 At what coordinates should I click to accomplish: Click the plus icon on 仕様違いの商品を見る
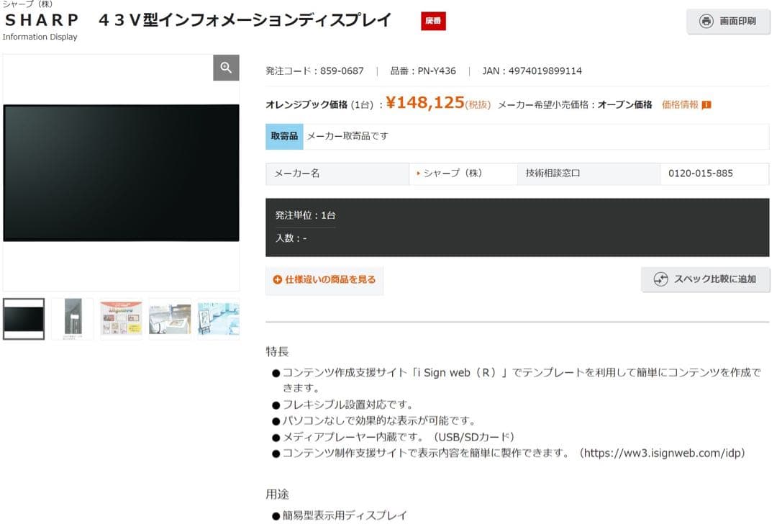(x=277, y=280)
